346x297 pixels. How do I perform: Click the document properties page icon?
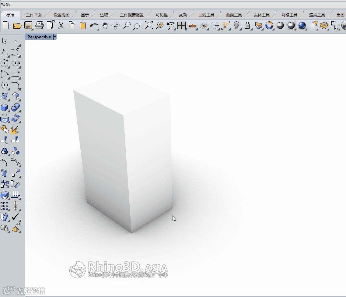click(51, 25)
